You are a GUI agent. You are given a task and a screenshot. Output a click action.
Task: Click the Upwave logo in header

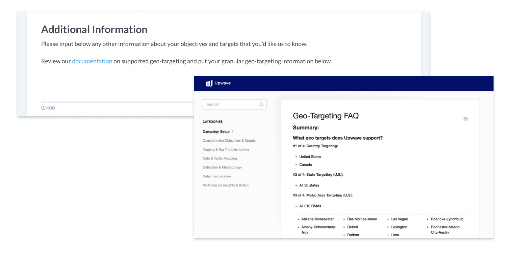click(218, 83)
